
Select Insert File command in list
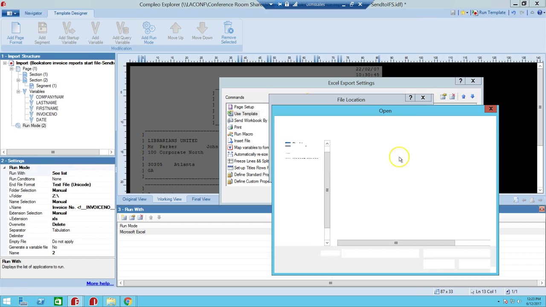[x=242, y=141]
